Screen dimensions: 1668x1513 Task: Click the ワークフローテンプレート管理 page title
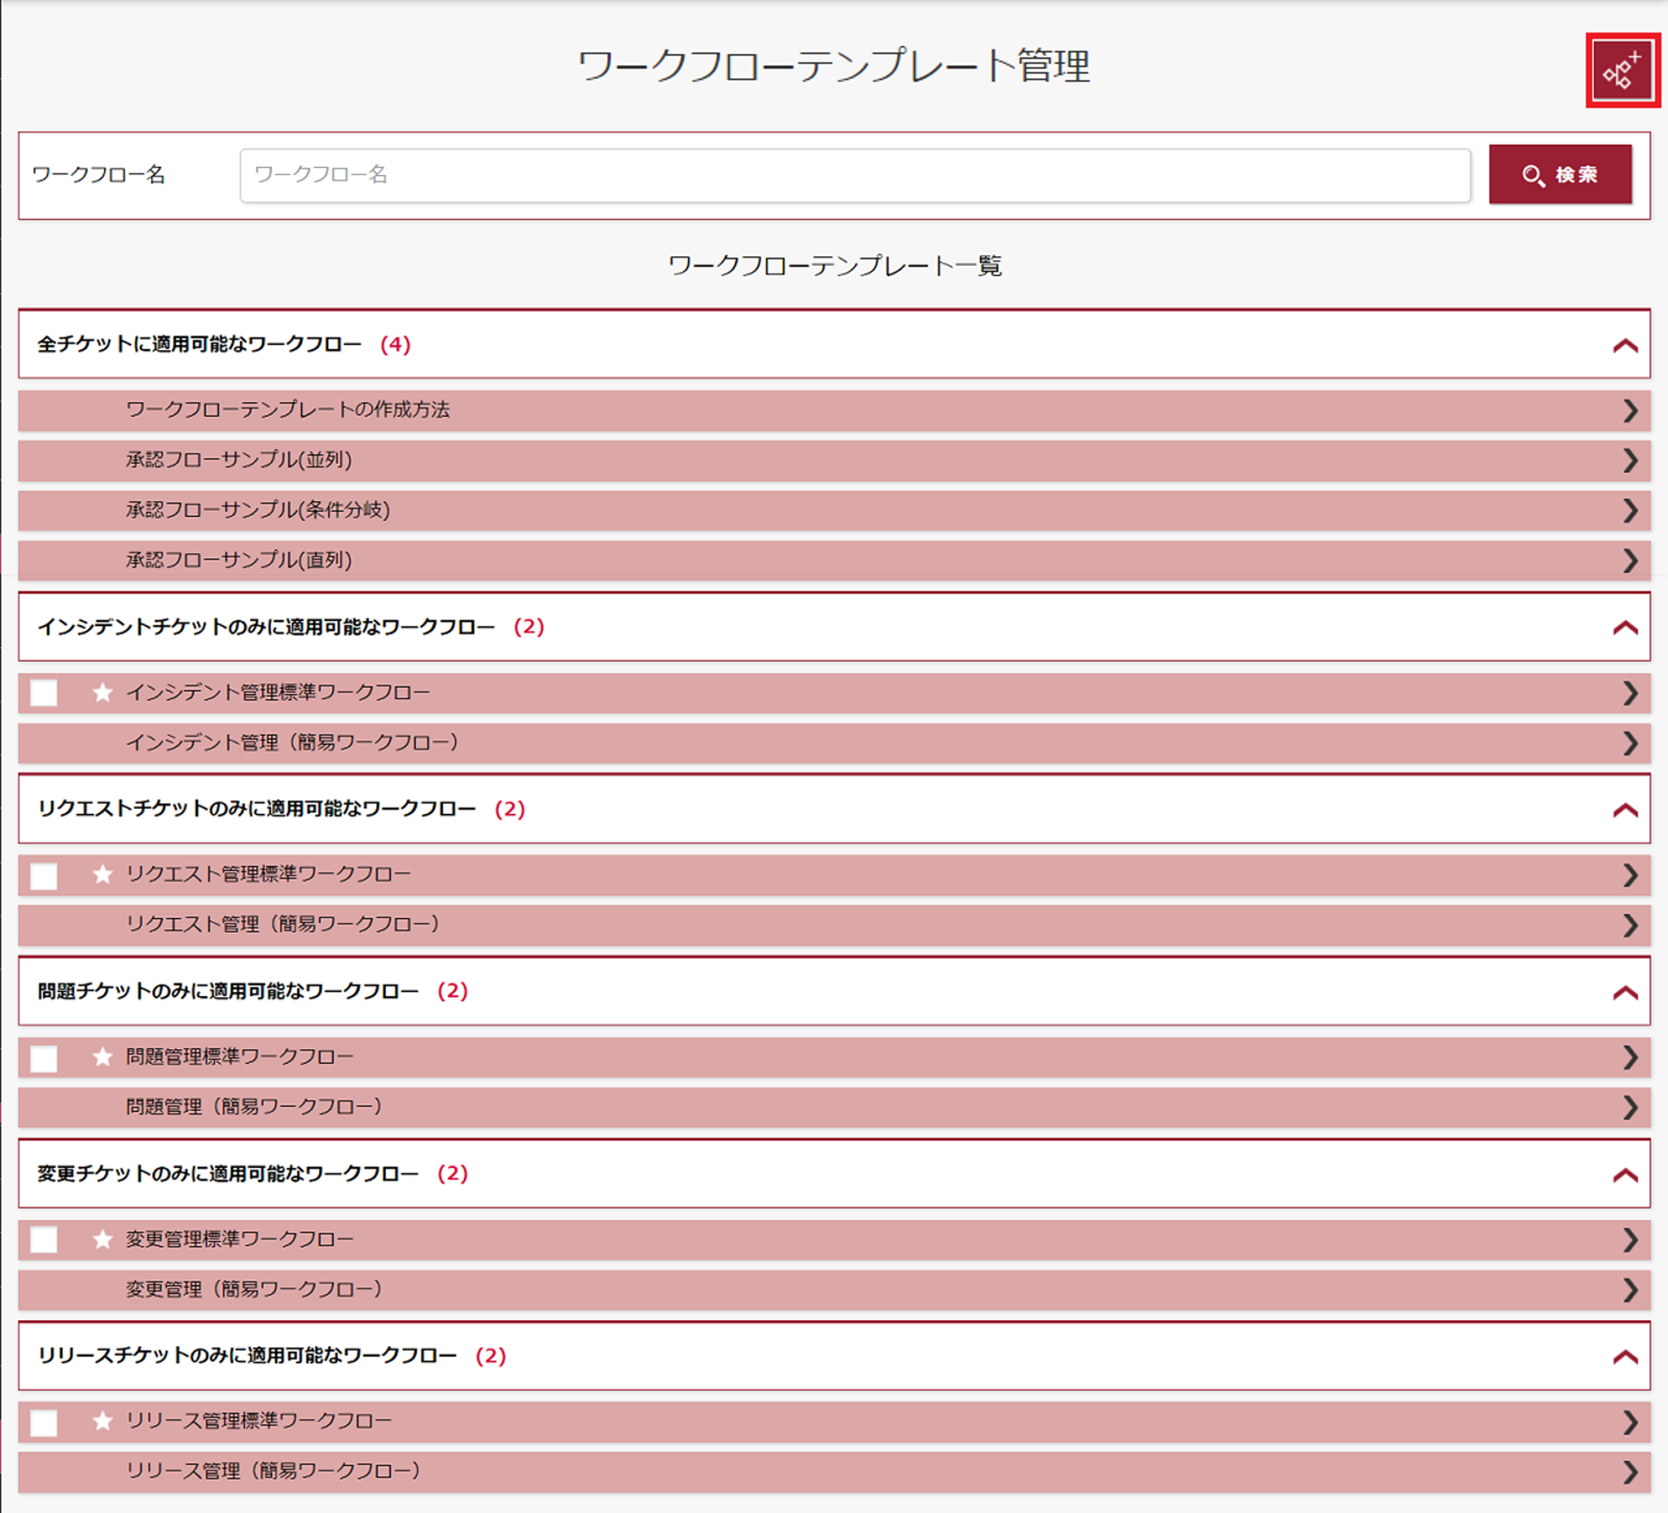coord(834,65)
